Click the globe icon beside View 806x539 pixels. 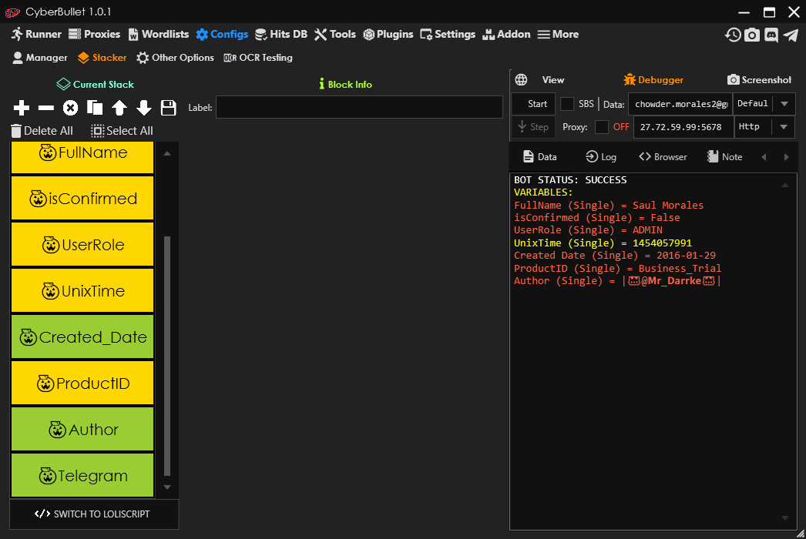coord(521,79)
